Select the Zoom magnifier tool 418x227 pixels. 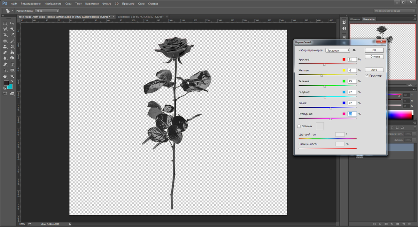(12, 76)
